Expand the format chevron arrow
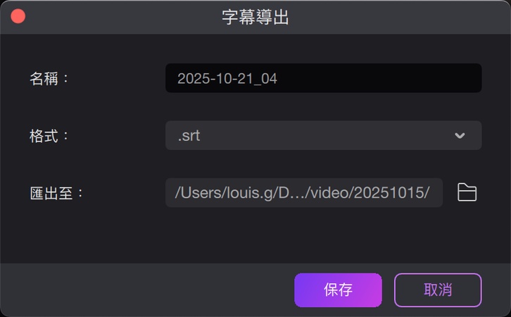Viewport: 511px width, 317px height. (x=460, y=135)
